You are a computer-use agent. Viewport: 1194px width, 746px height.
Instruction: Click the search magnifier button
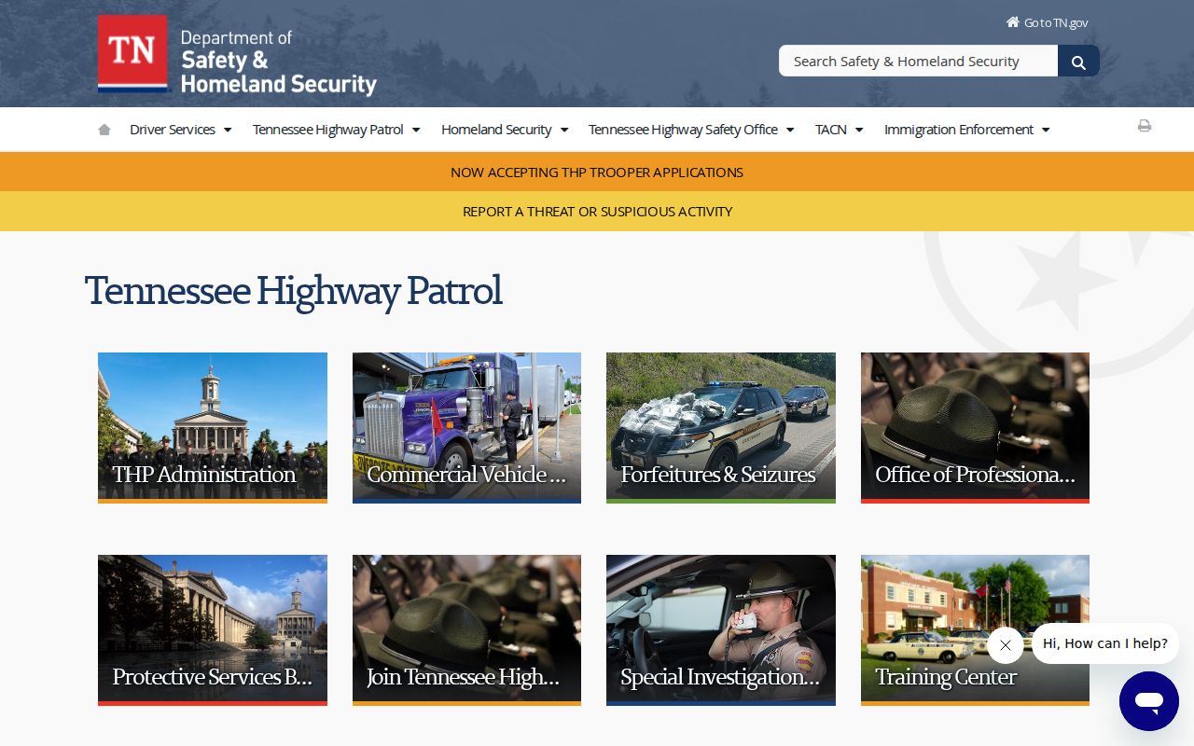click(x=1078, y=62)
